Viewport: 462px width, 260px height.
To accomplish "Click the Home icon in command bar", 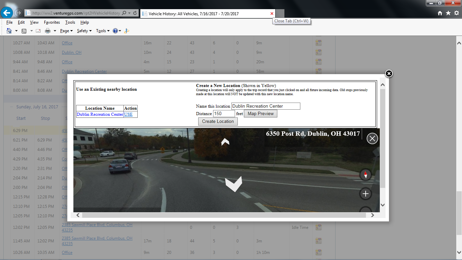I will [9, 31].
